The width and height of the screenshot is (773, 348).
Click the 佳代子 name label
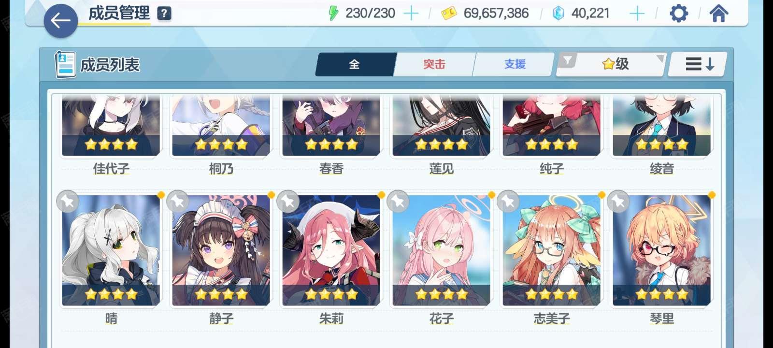click(111, 169)
